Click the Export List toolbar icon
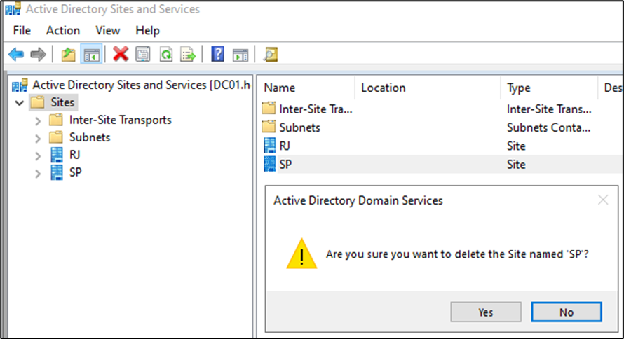The image size is (624, 339). [x=187, y=55]
